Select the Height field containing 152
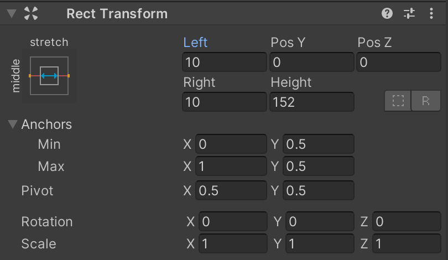The image size is (448, 260). click(312, 102)
